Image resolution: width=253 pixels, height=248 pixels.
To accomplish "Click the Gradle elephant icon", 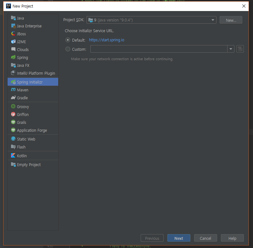I will pyautogui.click(x=13, y=98).
